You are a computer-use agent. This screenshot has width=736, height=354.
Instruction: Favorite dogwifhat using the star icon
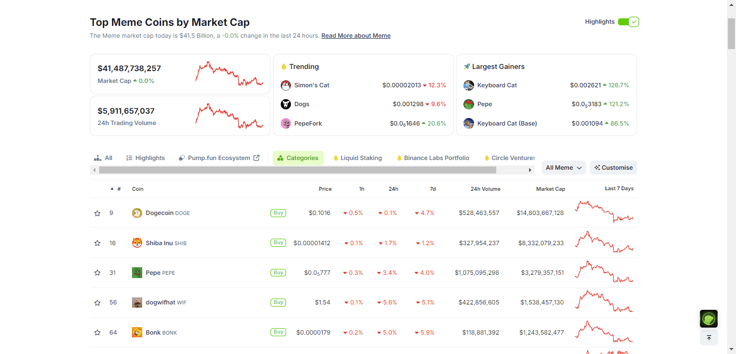coord(98,303)
